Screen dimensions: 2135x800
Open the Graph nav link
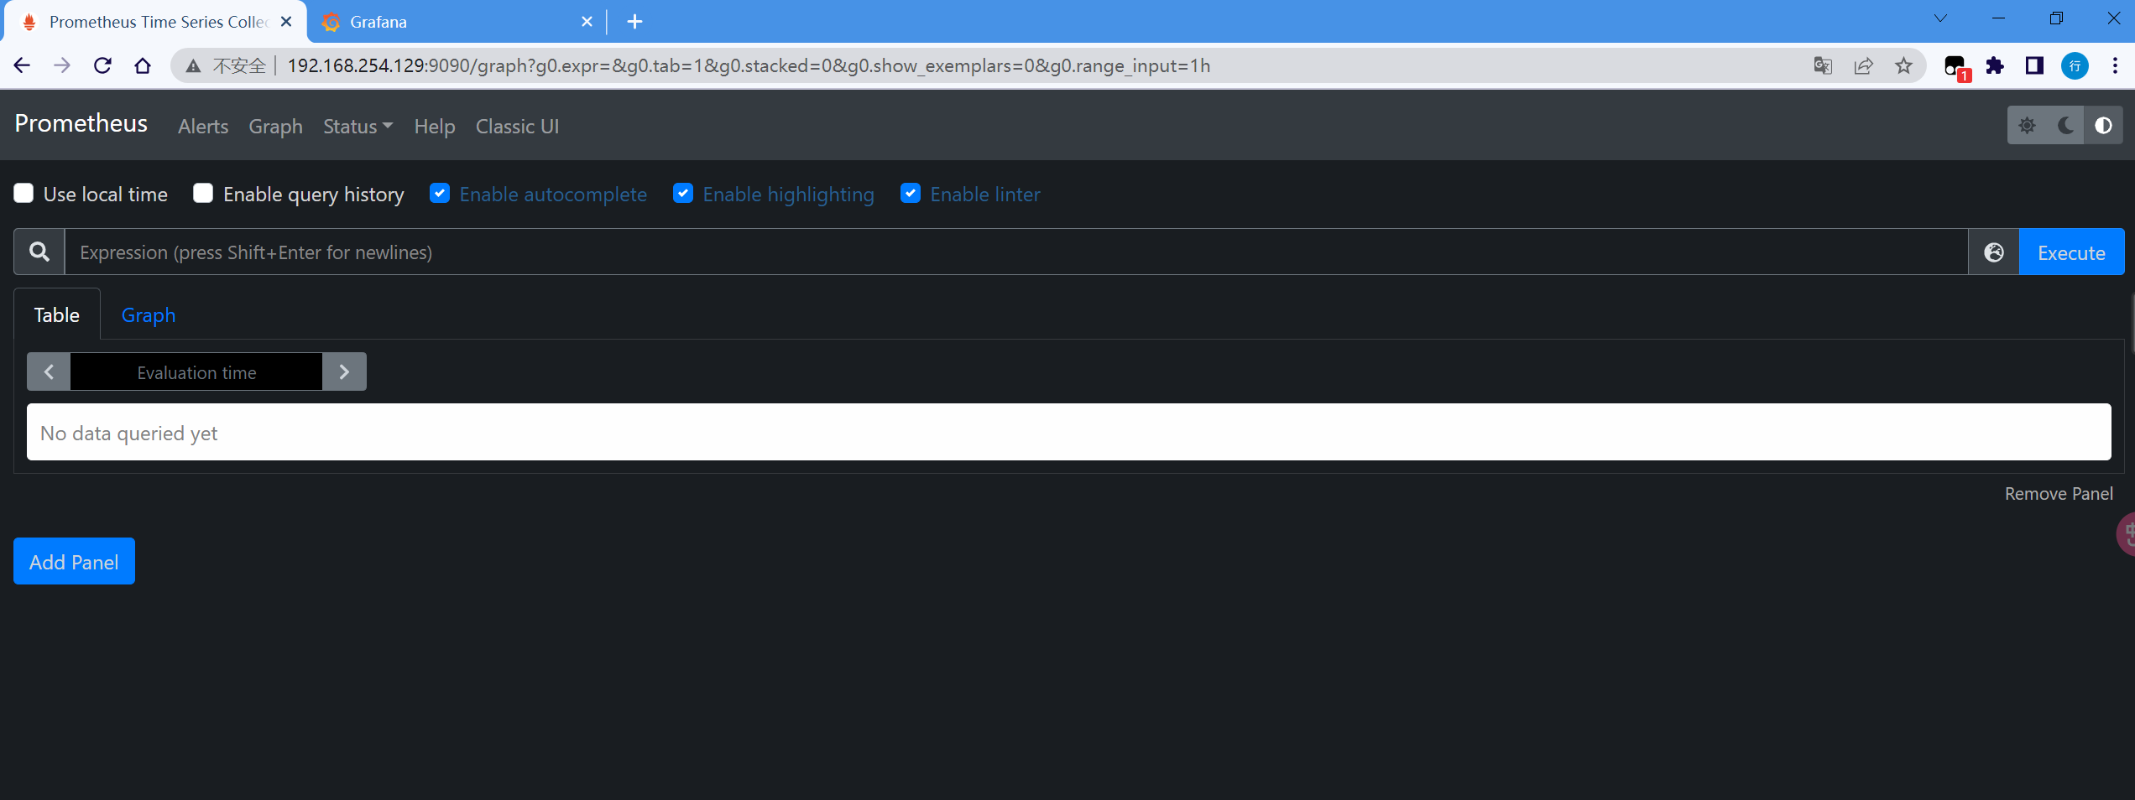coord(275,126)
